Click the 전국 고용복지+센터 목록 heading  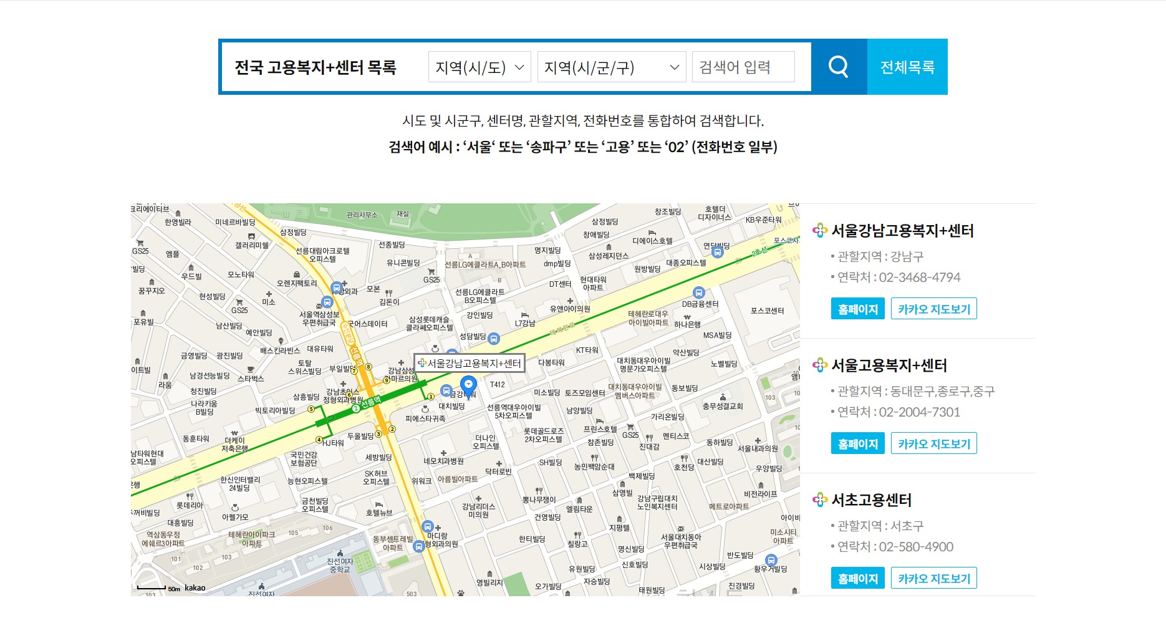tap(316, 67)
